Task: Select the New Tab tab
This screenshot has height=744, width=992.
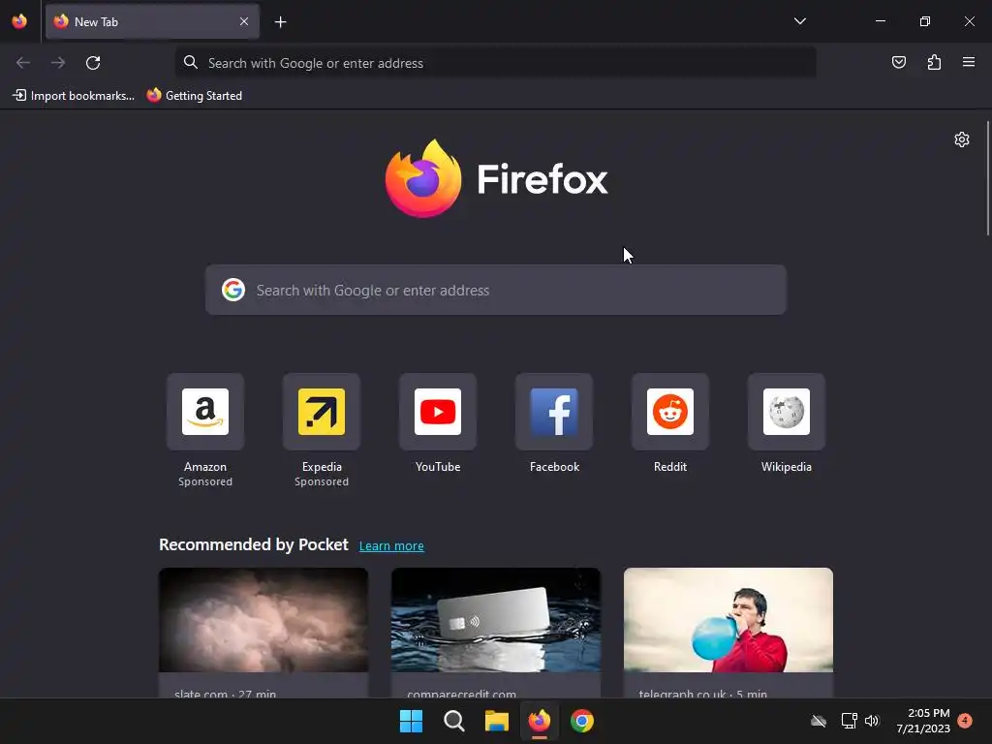Action: (152, 21)
